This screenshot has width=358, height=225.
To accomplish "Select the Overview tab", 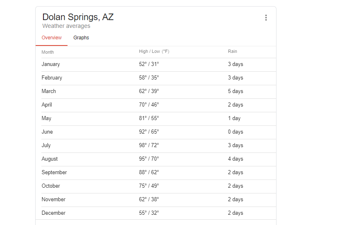I will pos(52,38).
